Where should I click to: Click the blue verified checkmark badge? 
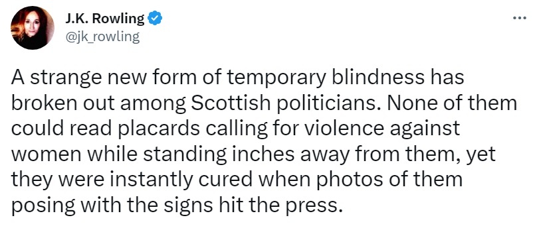pos(155,19)
